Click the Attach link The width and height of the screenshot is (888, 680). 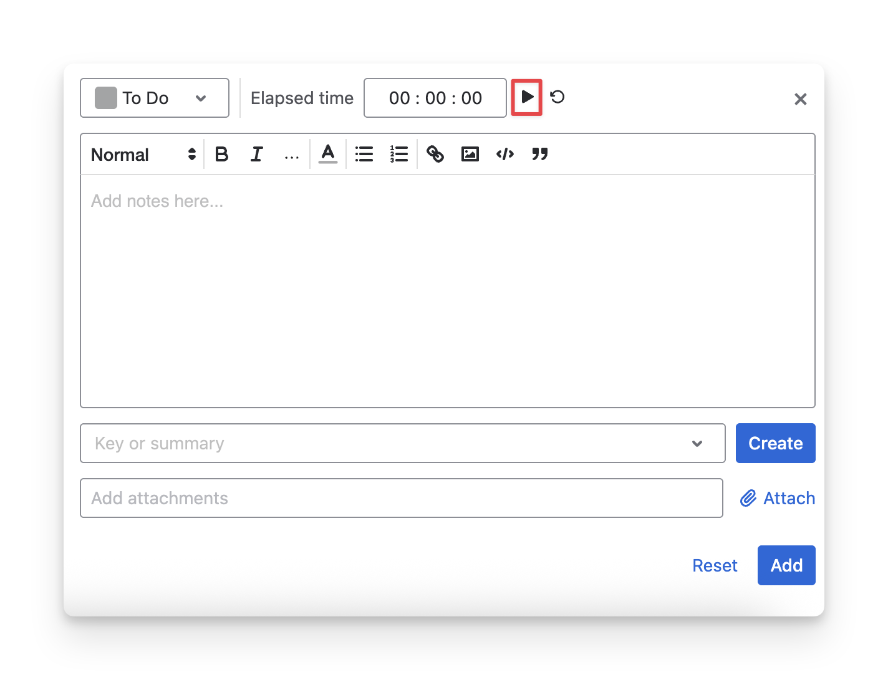tap(778, 498)
